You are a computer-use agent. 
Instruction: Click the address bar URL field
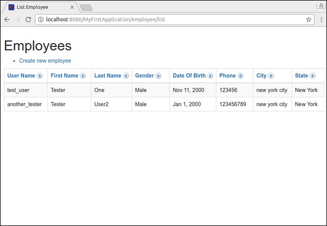point(163,19)
